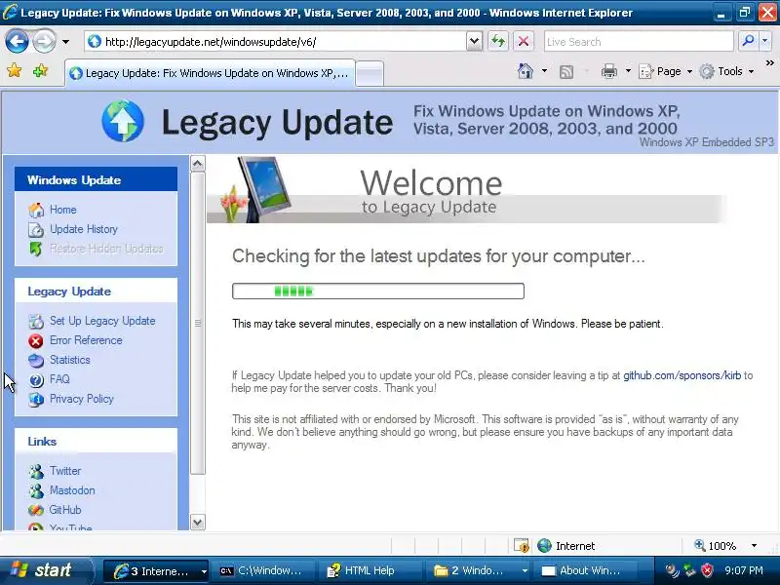Open the Page menu
This screenshot has height=585, width=780.
pos(665,71)
